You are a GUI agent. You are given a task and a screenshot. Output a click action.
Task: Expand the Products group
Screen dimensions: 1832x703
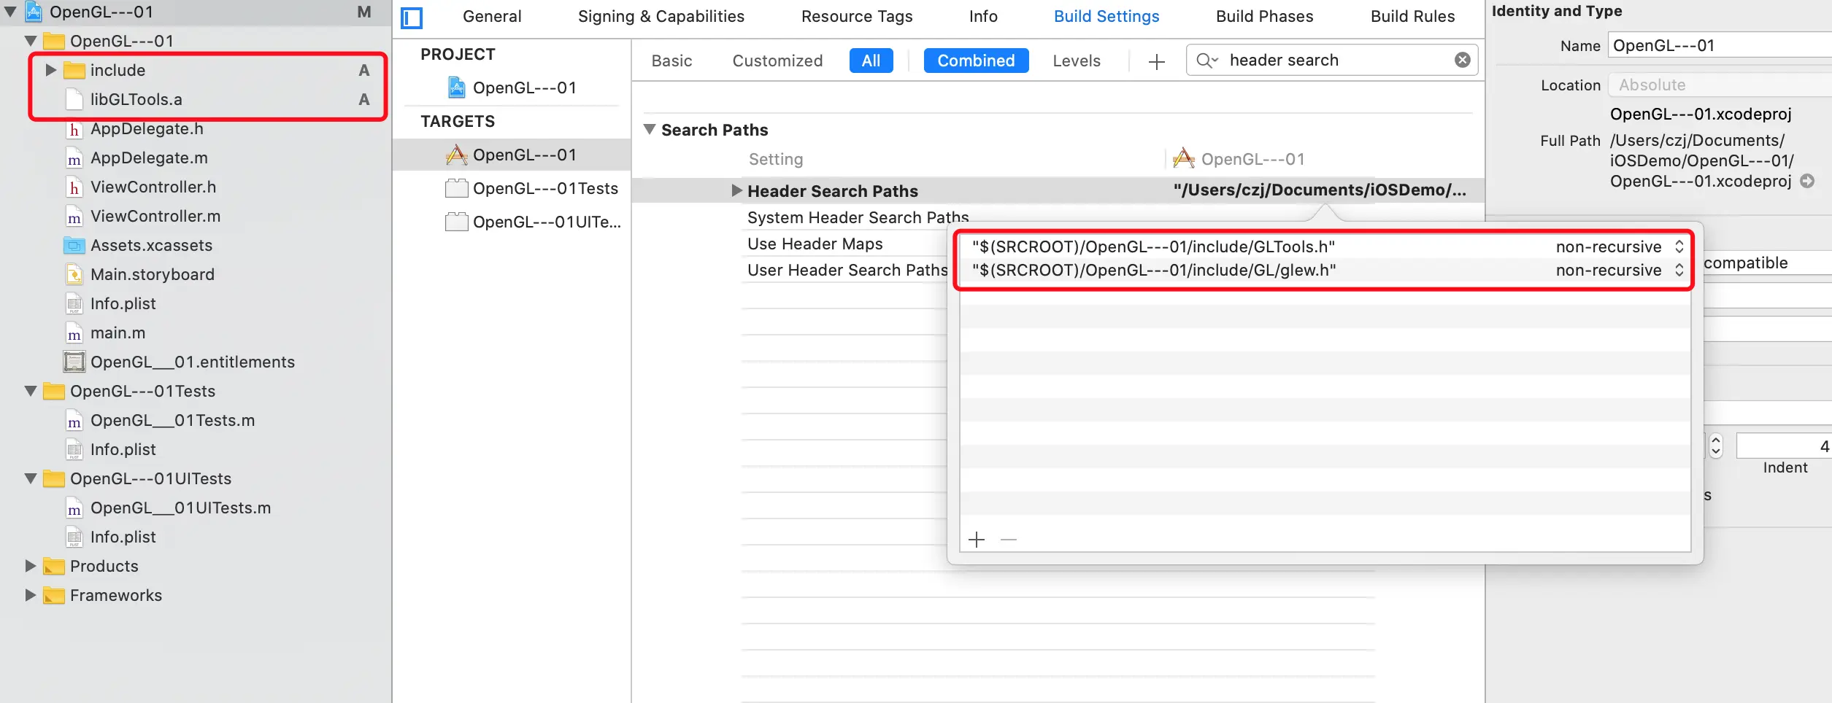pos(30,566)
